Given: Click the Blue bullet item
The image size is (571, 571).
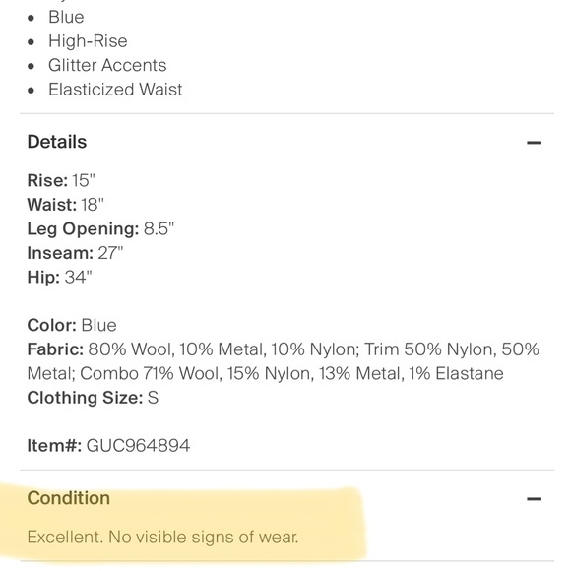Looking at the screenshot, I should [66, 17].
